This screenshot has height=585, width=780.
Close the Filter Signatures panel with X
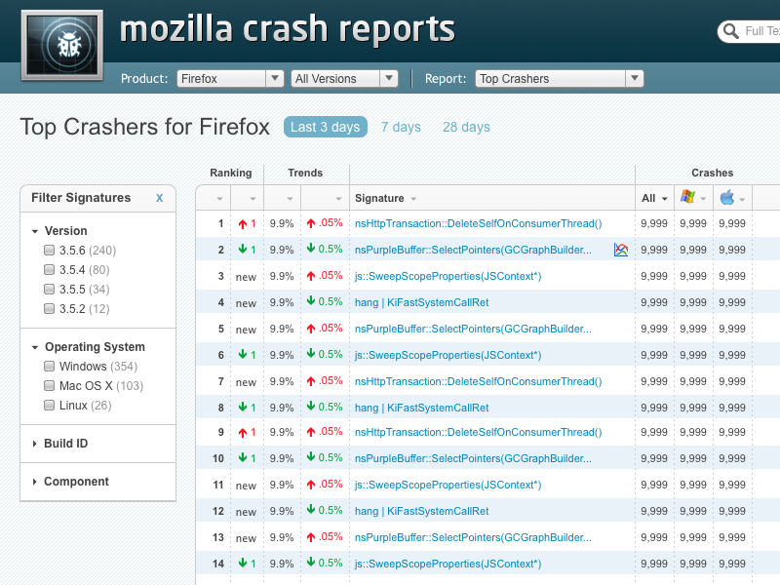[159, 198]
